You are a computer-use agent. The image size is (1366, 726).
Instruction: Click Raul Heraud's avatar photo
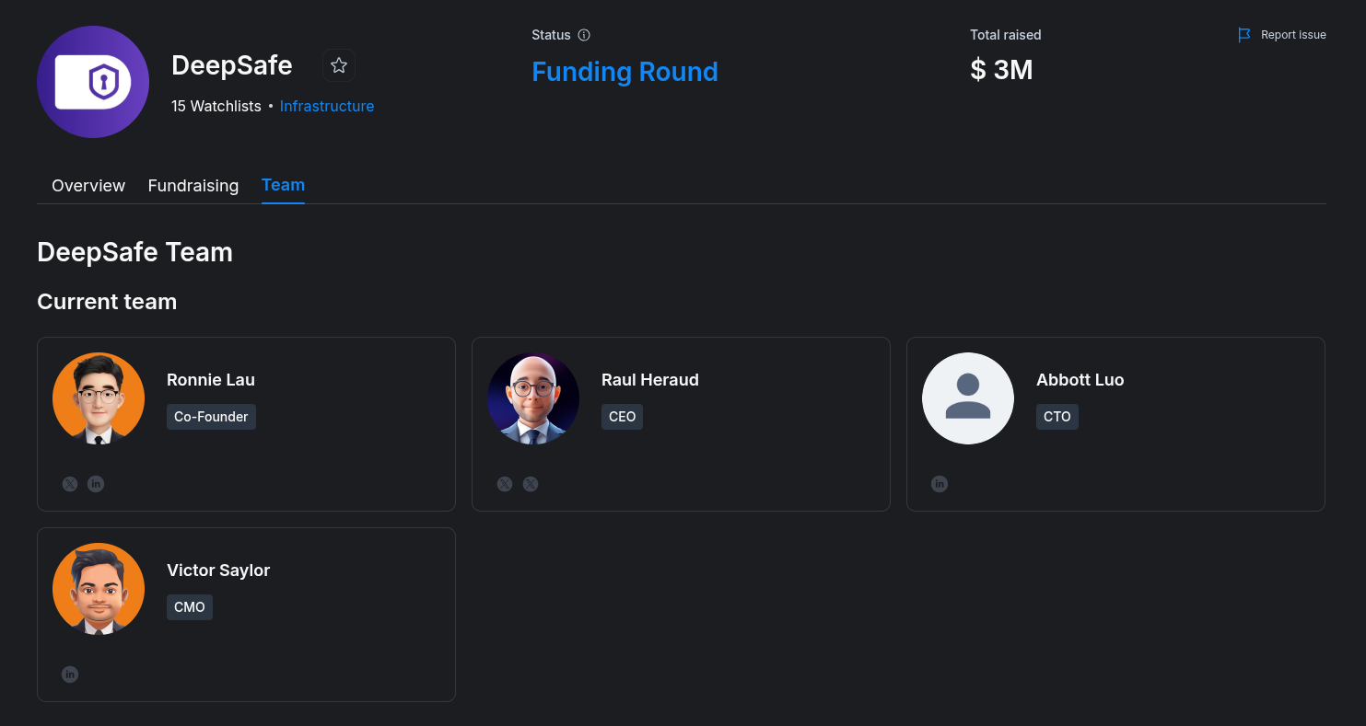coord(533,398)
